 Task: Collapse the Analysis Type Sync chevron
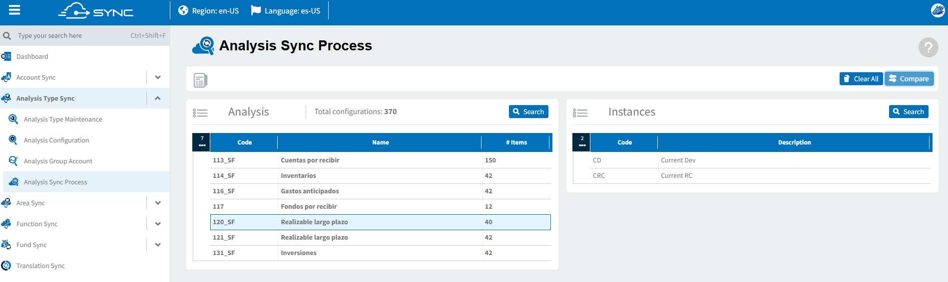click(158, 98)
